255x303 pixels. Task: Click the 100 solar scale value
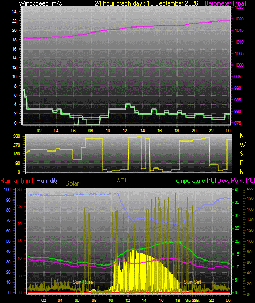click(250, 241)
